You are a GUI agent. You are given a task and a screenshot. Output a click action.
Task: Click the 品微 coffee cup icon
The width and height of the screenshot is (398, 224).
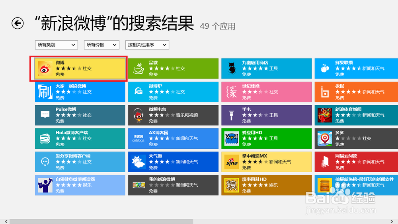(x=139, y=69)
